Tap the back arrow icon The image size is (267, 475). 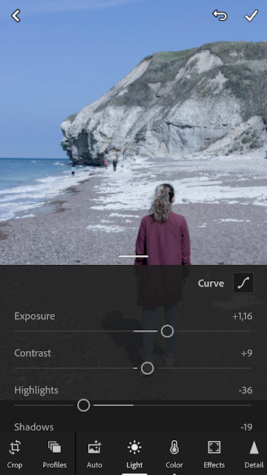16,16
